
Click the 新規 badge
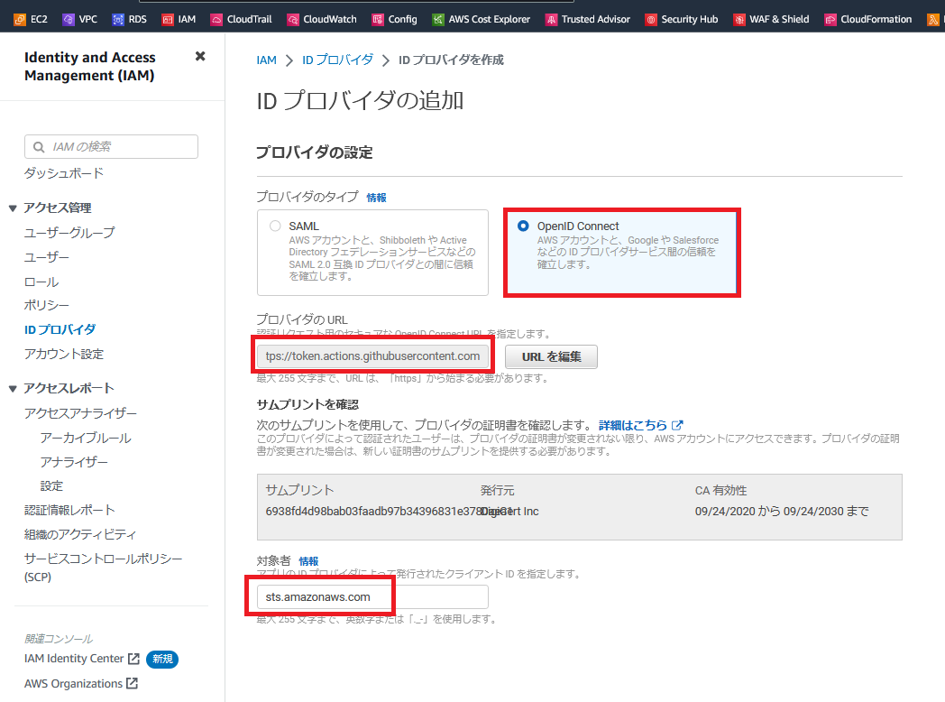[162, 660]
